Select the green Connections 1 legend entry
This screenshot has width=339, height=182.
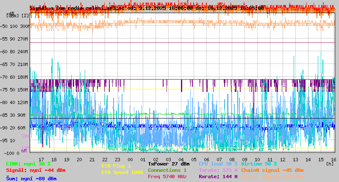[x=167, y=170]
